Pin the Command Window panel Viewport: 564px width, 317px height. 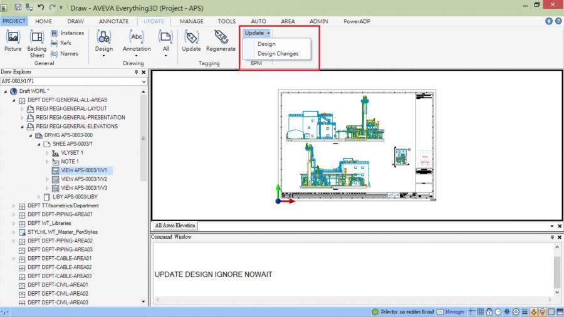tap(552, 237)
